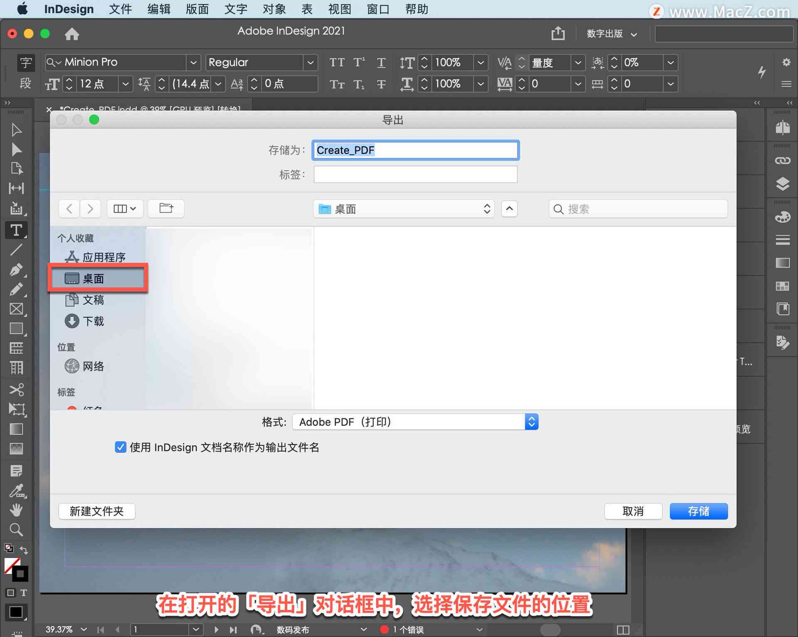Switch to Paragraph formatting controls

point(26,84)
